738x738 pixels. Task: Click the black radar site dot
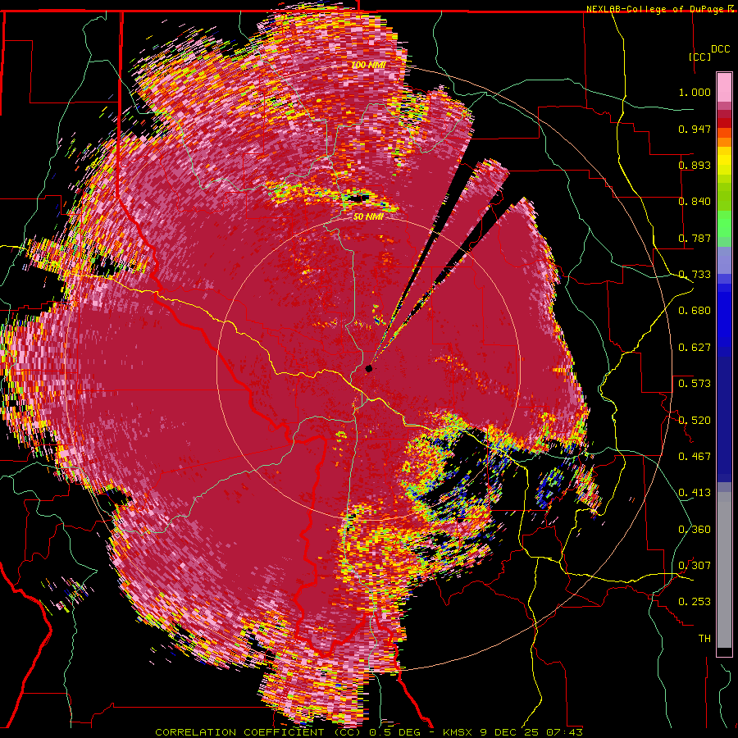[x=369, y=368]
